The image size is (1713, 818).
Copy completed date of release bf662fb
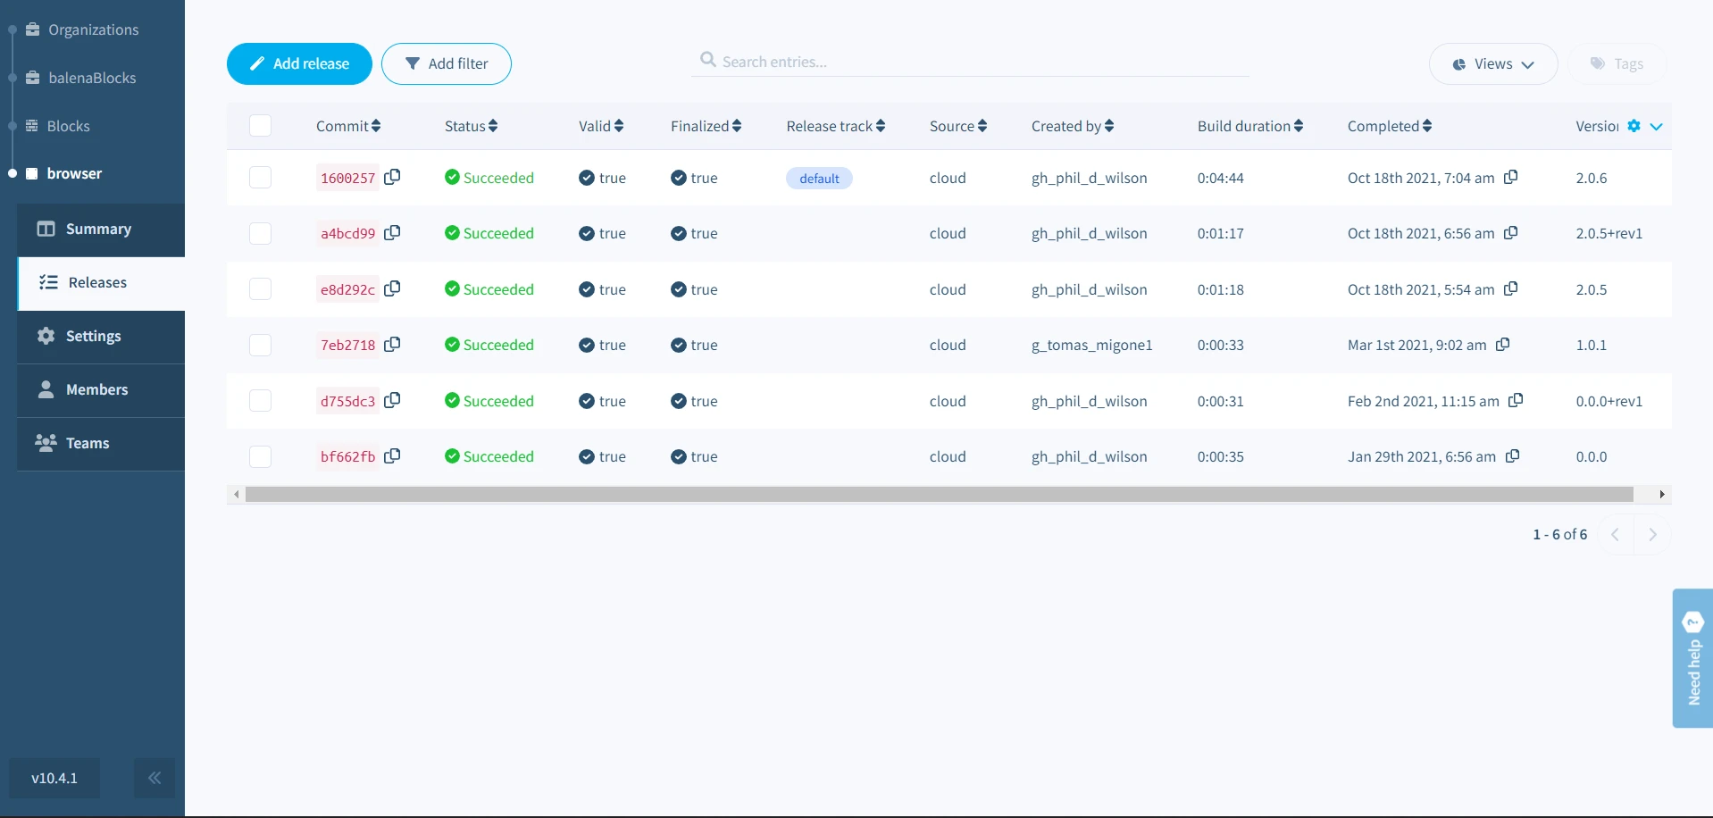pos(1512,456)
